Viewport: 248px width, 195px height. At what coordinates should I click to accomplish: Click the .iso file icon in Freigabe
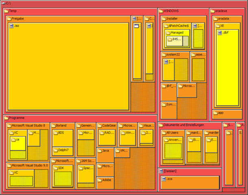tap(11, 26)
